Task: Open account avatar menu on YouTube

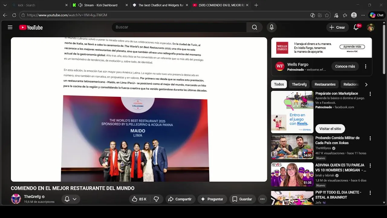Action: (370, 28)
